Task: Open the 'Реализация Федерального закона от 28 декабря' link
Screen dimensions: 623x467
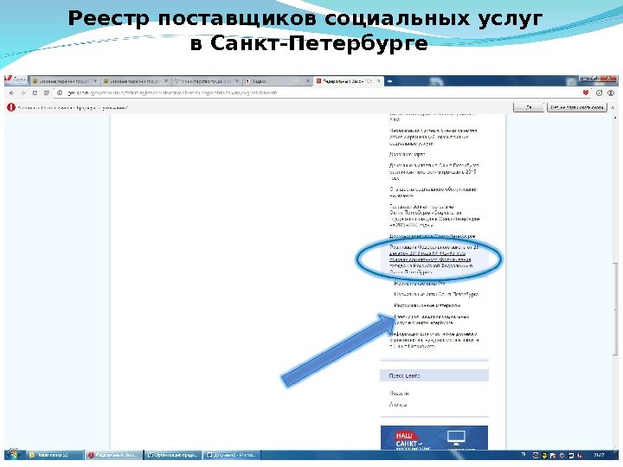Action: pos(434,259)
